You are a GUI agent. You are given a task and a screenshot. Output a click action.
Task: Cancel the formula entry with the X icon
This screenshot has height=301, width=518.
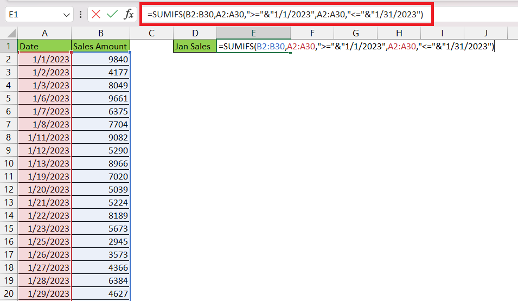[96, 14]
